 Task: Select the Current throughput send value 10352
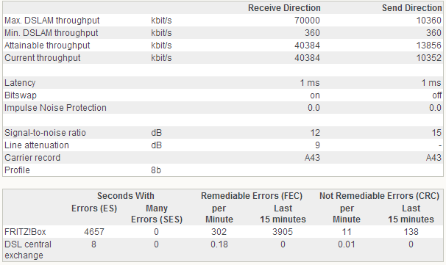click(x=429, y=58)
